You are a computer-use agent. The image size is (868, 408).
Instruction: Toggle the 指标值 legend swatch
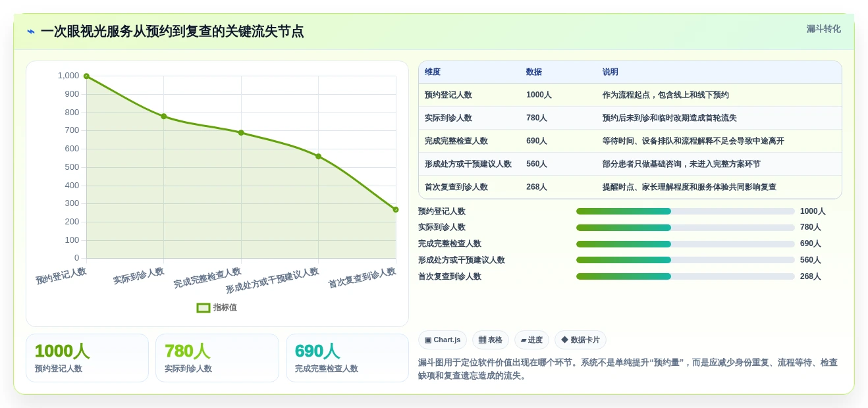click(203, 307)
